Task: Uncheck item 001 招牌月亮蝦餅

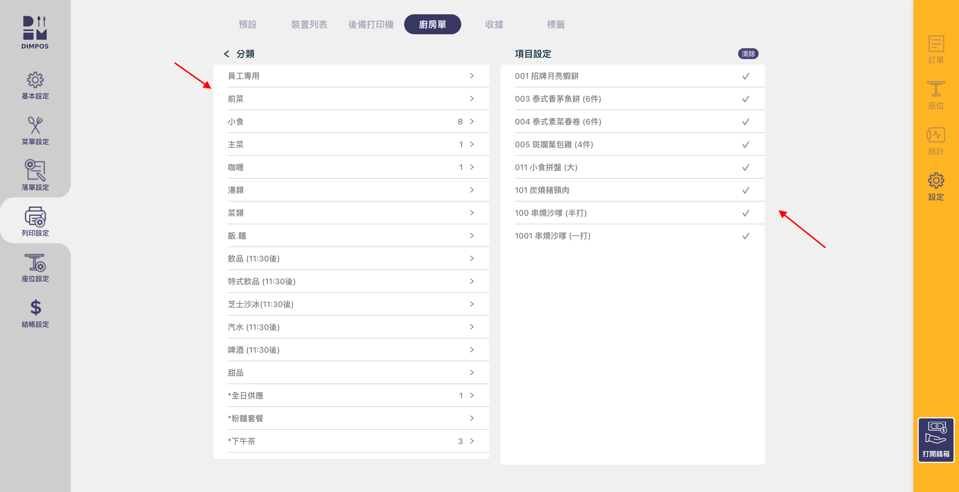Action: pos(745,76)
